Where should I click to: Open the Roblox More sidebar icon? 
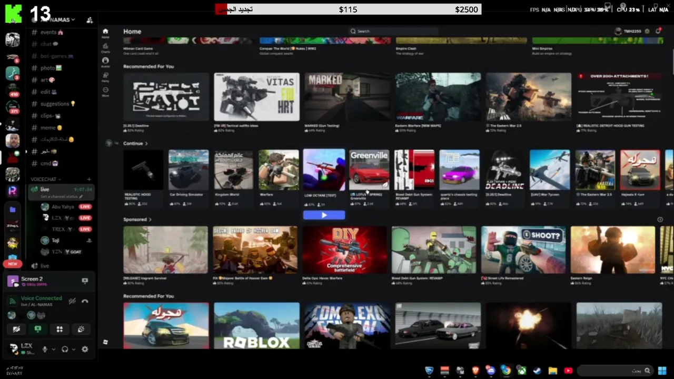point(105,92)
